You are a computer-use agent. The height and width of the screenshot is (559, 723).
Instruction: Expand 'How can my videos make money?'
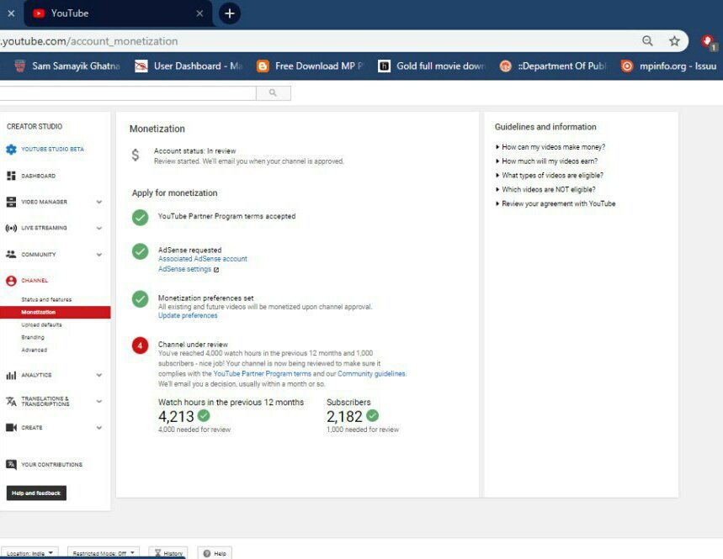[x=550, y=147]
